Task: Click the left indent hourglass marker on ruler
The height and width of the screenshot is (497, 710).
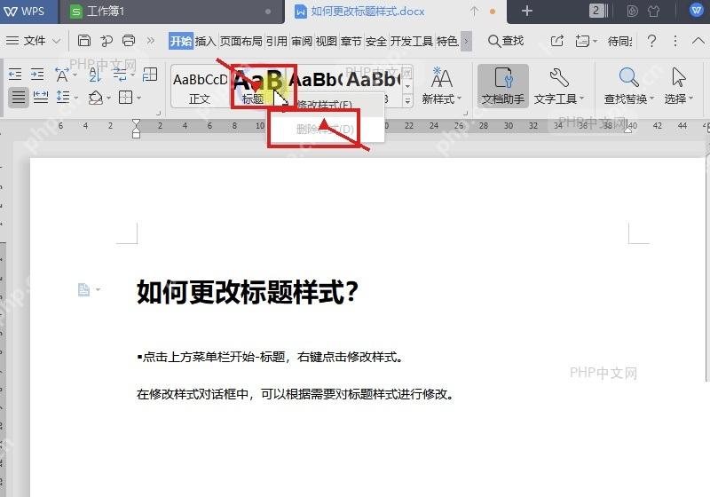Action: [136, 129]
